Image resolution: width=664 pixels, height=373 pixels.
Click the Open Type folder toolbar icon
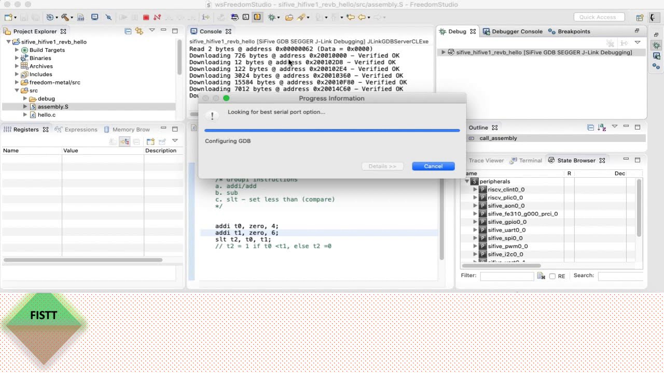click(289, 17)
